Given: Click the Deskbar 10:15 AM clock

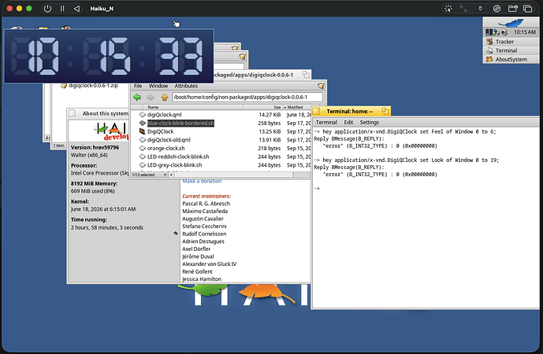Looking at the screenshot, I should coord(524,32).
